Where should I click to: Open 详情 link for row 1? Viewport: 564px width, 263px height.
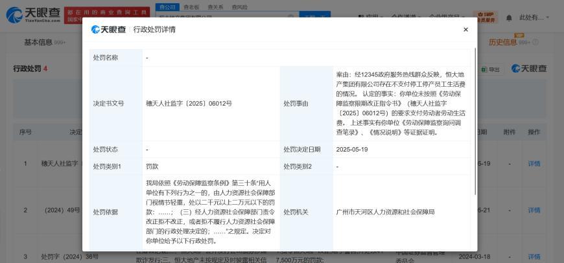pyautogui.click(x=534, y=163)
